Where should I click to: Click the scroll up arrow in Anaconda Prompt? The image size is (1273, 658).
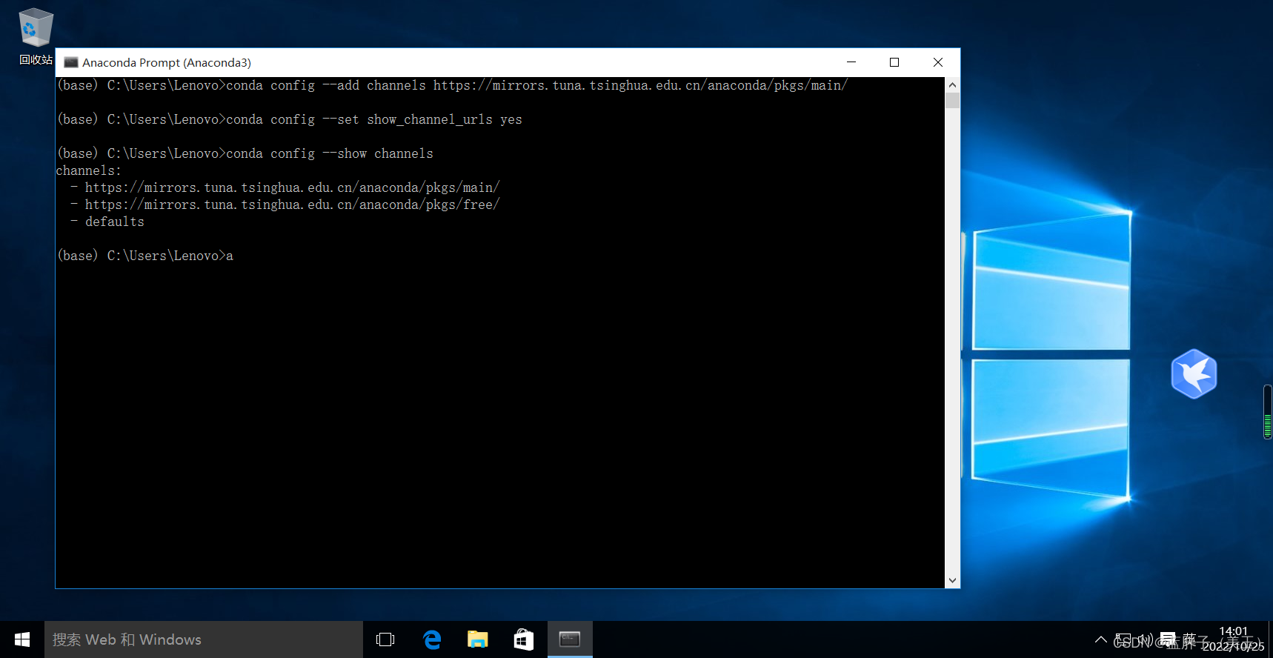coord(953,85)
